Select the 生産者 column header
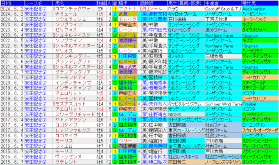This screenshot has width=279, height=165. pos(223,3)
